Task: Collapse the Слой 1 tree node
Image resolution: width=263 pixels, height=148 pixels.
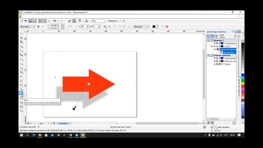Action: (x=211, y=46)
